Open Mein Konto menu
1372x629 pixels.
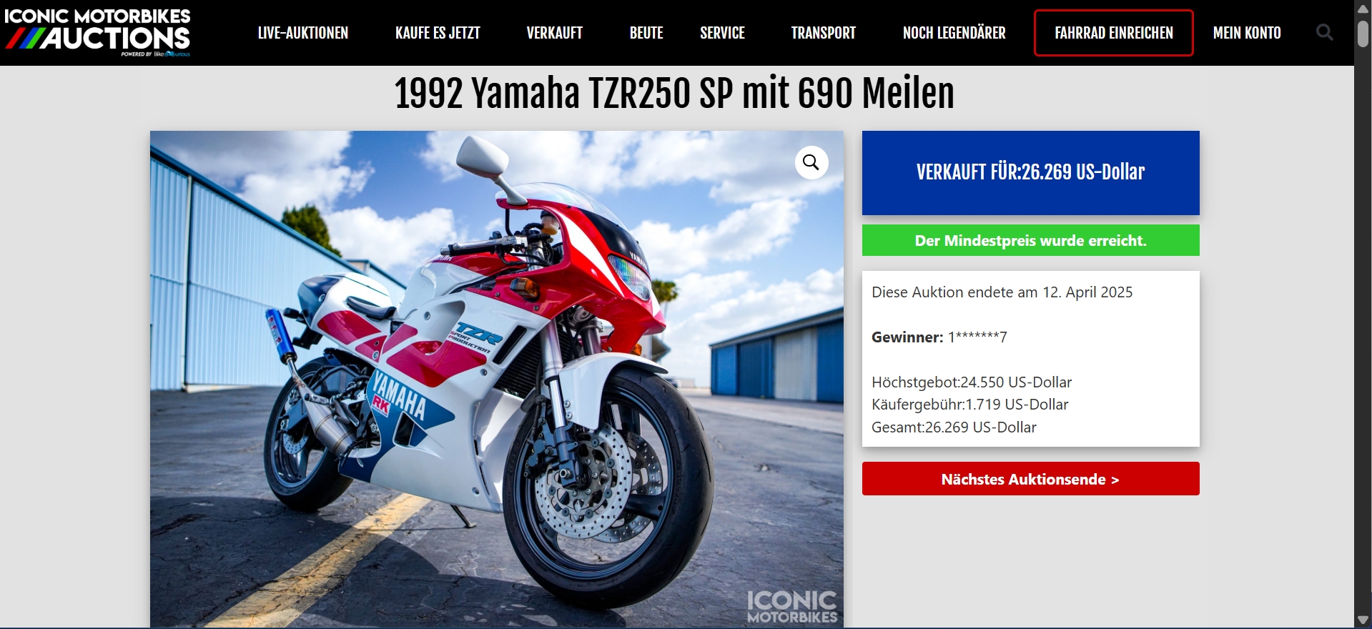(x=1247, y=33)
